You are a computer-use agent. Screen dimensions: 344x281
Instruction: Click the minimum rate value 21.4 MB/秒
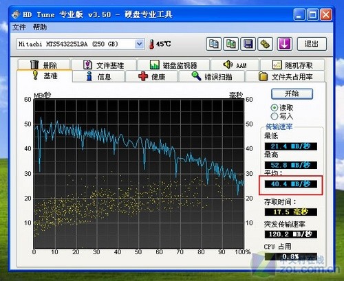point(291,146)
